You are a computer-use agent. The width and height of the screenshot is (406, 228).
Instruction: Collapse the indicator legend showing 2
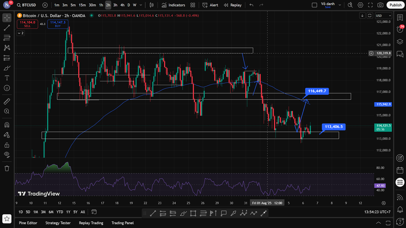coord(21,33)
